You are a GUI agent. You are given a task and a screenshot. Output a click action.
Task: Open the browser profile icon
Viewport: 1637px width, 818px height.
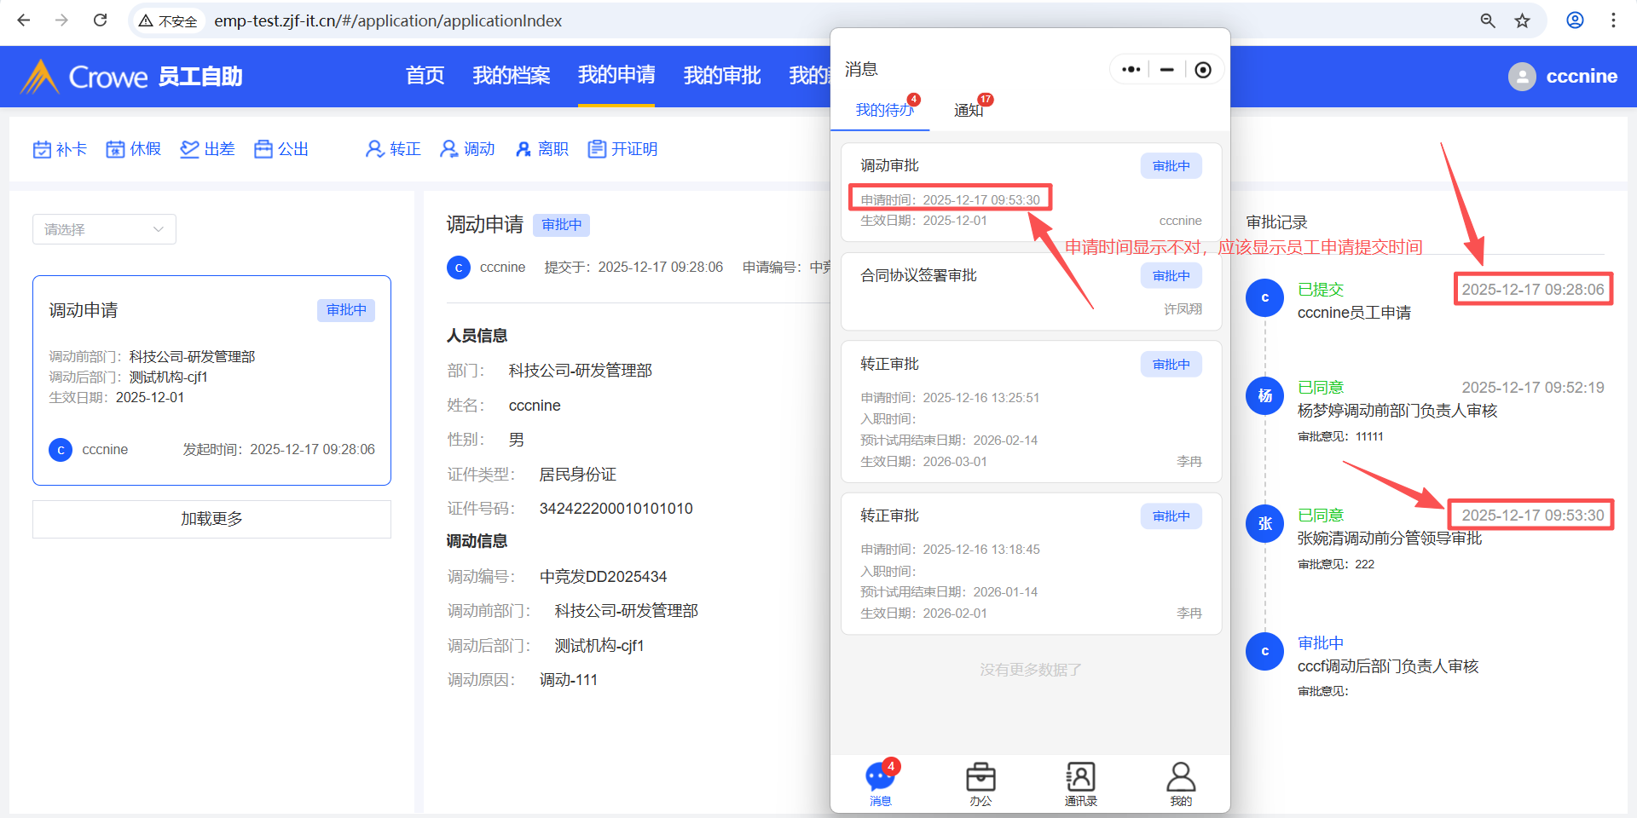pos(1576,20)
